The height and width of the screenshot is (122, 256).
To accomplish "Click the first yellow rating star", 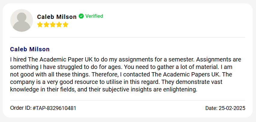I will [40, 25].
